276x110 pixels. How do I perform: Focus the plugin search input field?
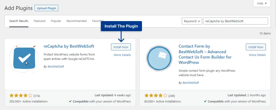236,21
